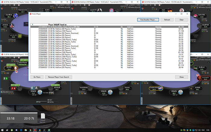
Task: Click replay icon in bottom-left window toolbar
Action: pos(10,58)
